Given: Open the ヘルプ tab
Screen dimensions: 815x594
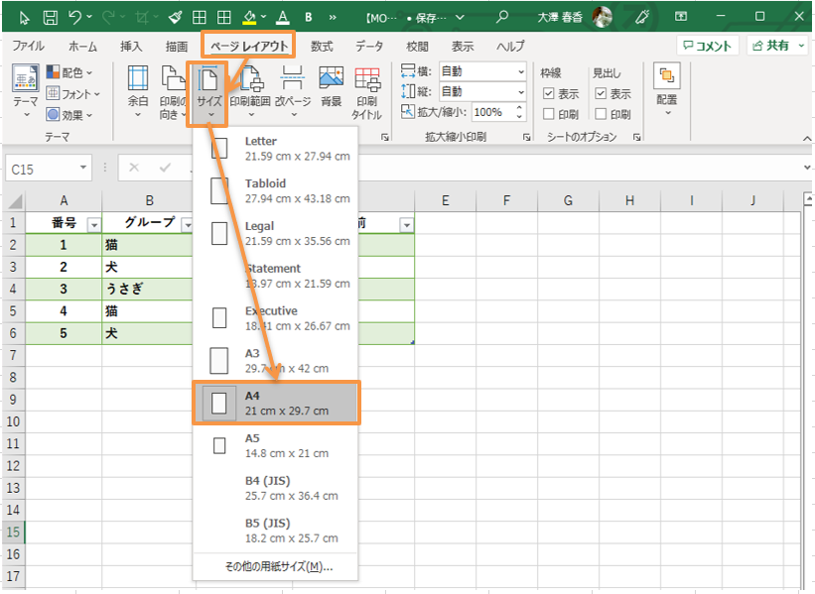Looking at the screenshot, I should pyautogui.click(x=510, y=46).
